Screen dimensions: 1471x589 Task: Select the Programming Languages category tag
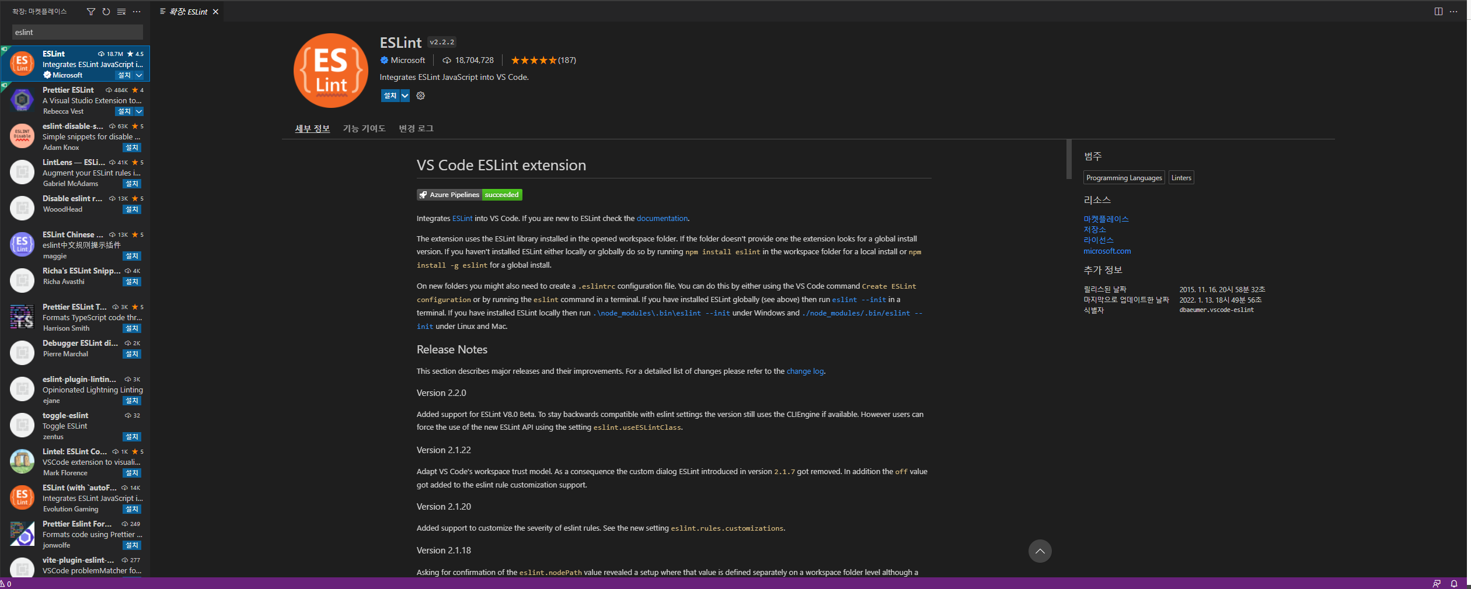point(1124,178)
